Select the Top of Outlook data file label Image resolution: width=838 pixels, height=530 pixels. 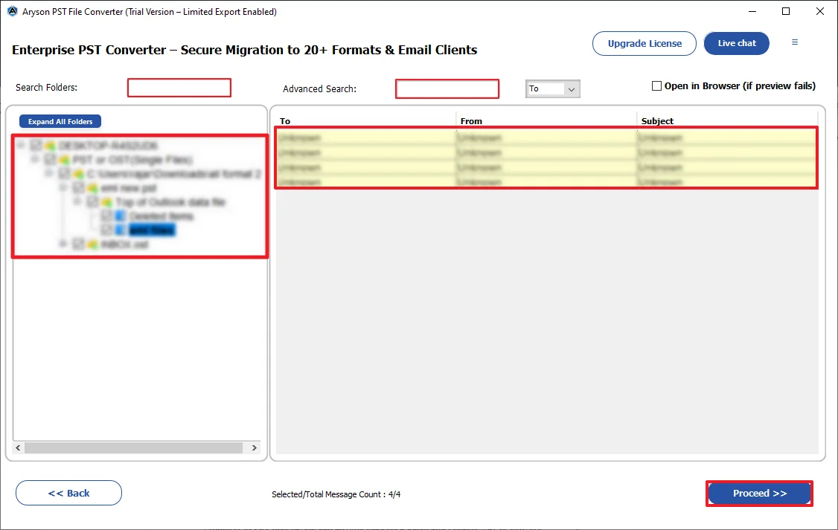(x=170, y=201)
